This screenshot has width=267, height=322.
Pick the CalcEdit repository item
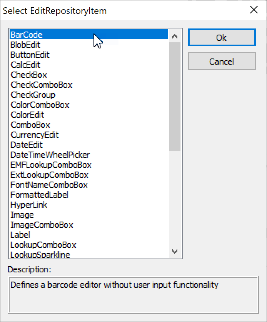click(25, 65)
